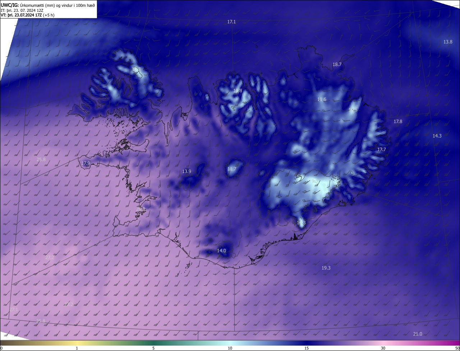The width and height of the screenshot is (460, 351).
Task: Click the 21.0 value label
Action: pos(418,334)
